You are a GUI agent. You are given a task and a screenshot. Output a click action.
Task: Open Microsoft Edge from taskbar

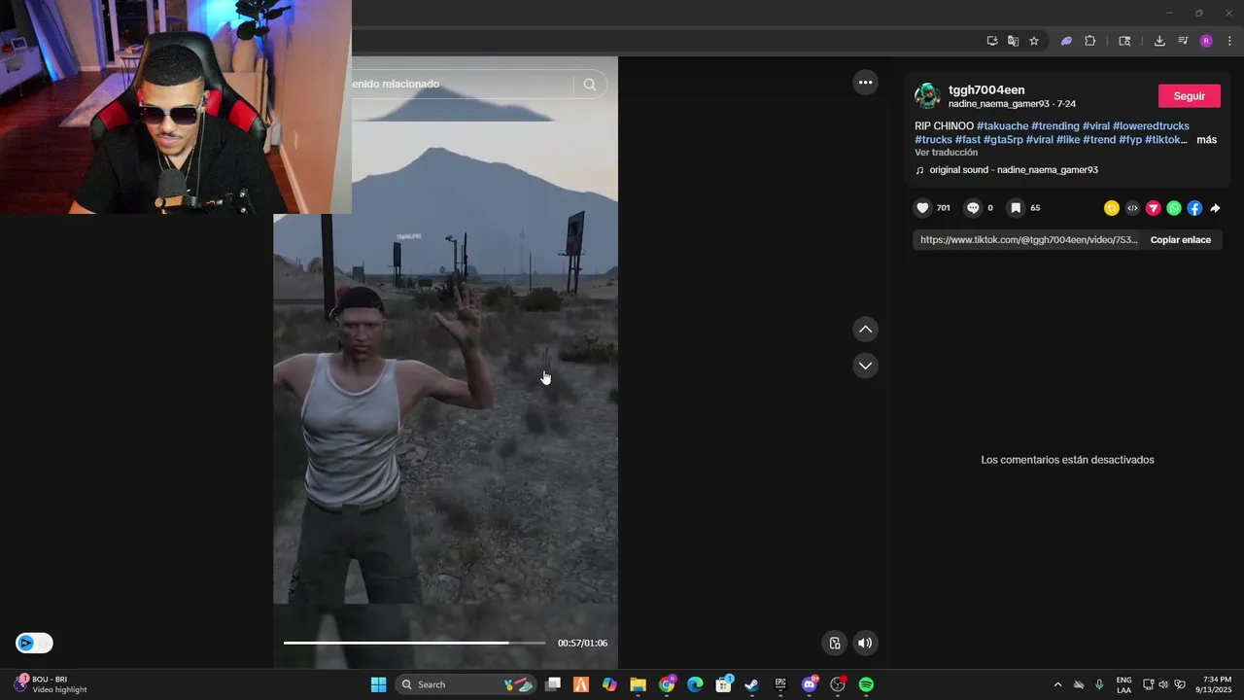point(695,684)
